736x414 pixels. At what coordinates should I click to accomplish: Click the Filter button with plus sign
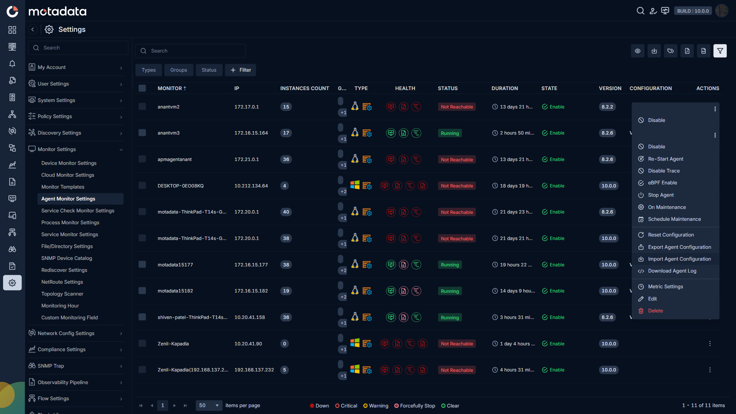tap(240, 70)
